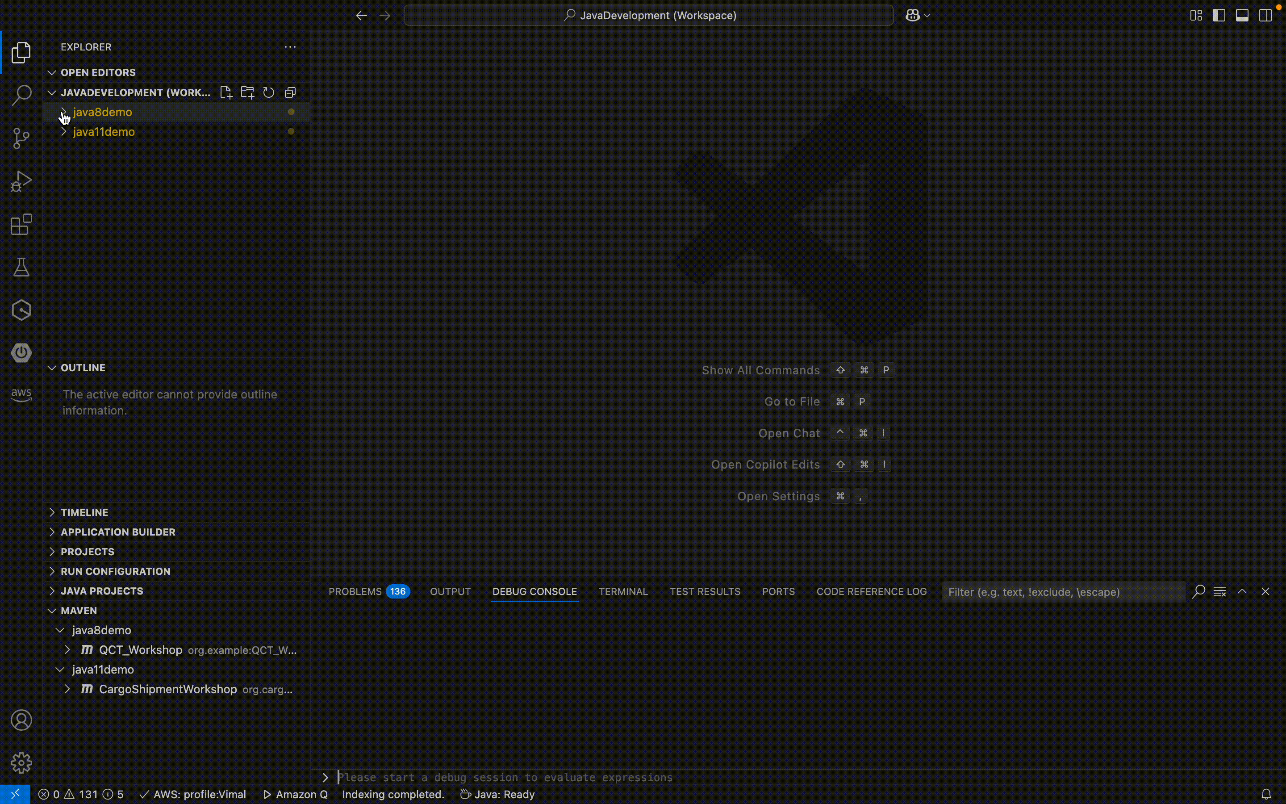Switch to the PROBLEMS tab
The height and width of the screenshot is (804, 1286).
[355, 591]
